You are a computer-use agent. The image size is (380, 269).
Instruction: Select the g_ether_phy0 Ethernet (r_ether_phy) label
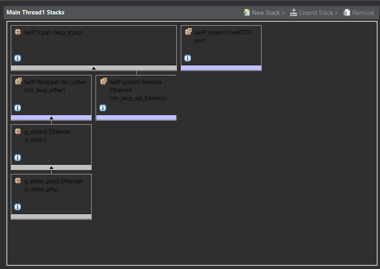tap(54, 185)
